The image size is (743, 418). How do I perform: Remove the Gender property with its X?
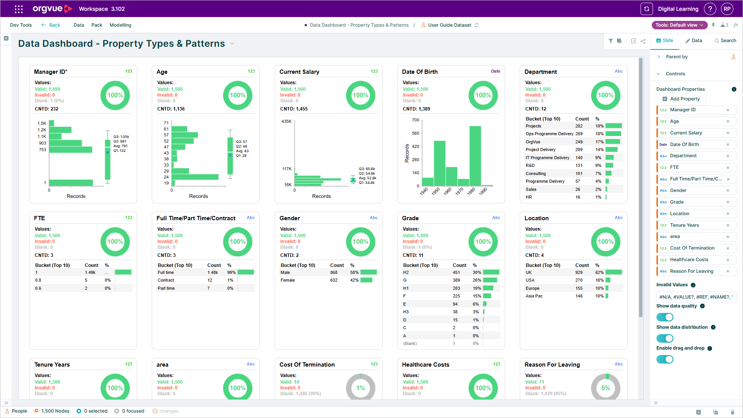(728, 191)
